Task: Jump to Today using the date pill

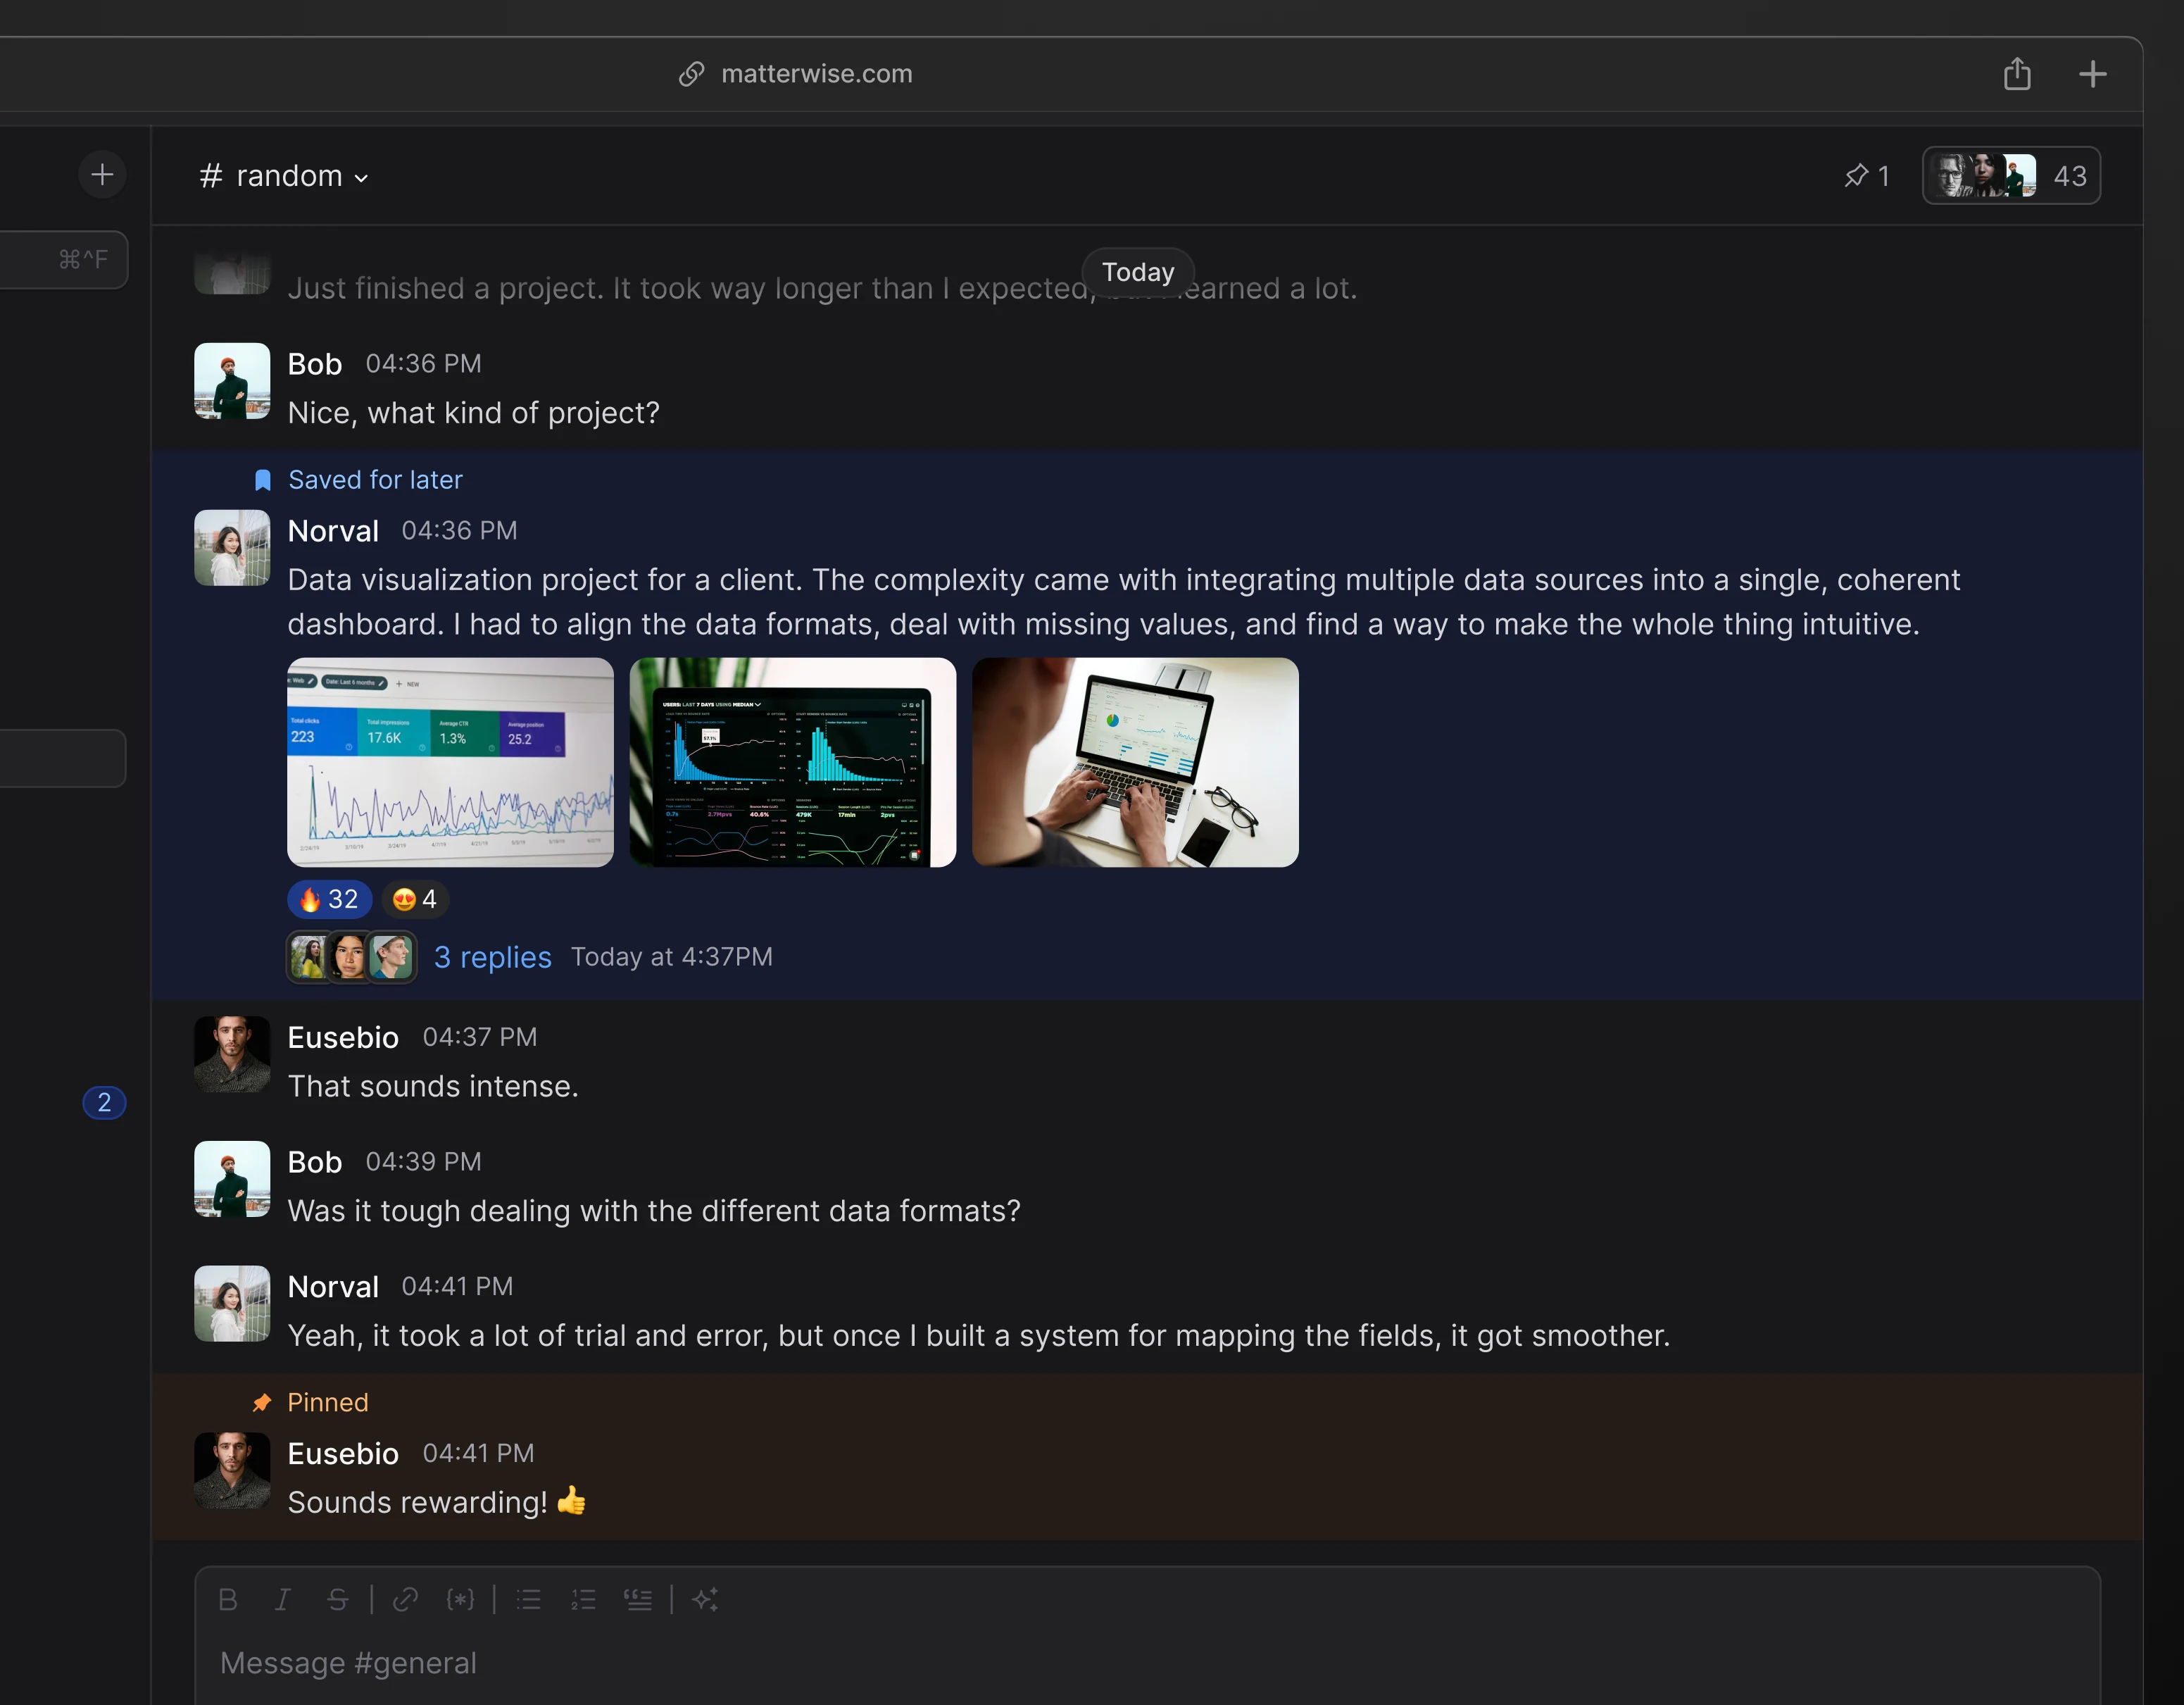Action: 1137,272
